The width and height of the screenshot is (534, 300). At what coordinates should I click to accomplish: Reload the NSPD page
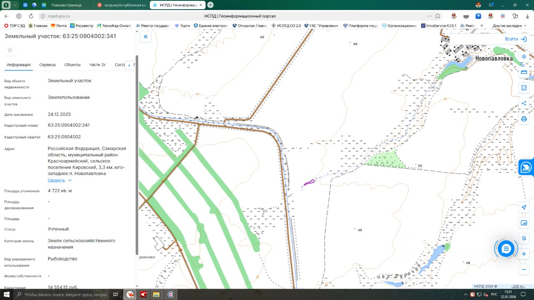tap(31, 16)
